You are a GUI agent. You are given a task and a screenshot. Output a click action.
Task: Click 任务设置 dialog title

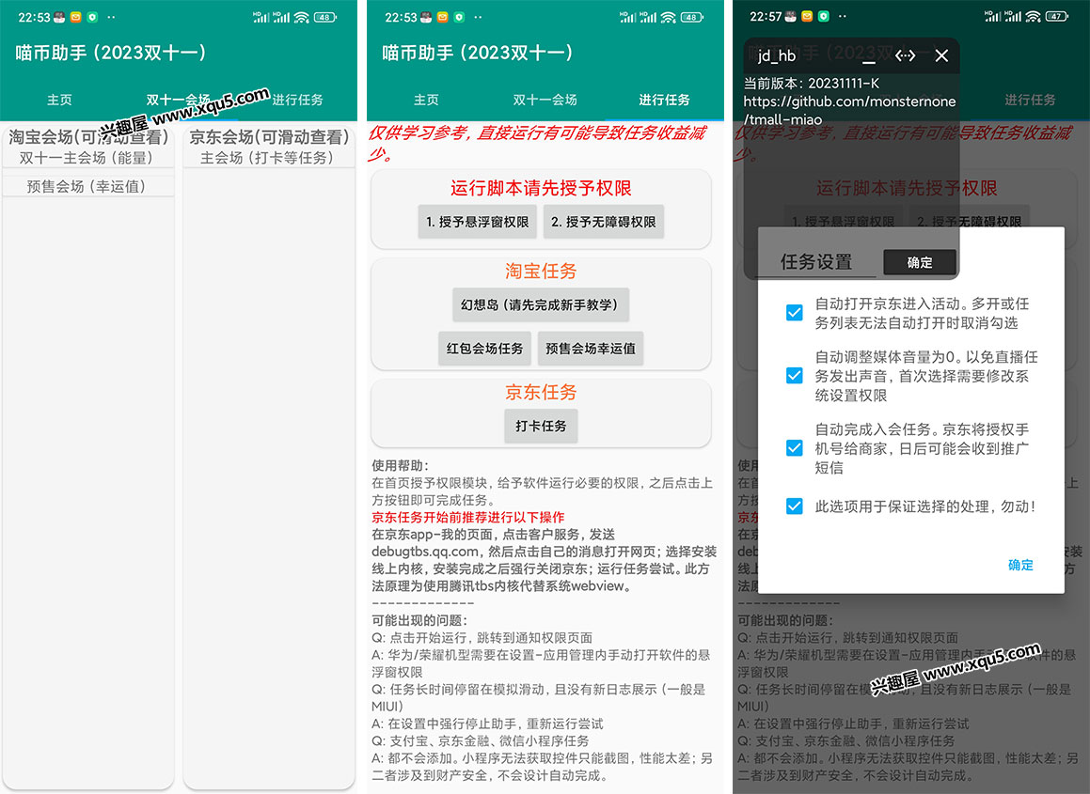(x=816, y=262)
